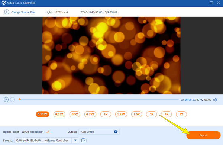Select the 0.5X speed option
This screenshot has height=145, width=223.
tap(75, 114)
